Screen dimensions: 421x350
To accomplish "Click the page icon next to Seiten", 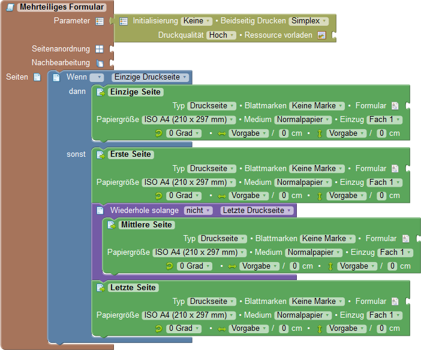I will tap(37, 77).
